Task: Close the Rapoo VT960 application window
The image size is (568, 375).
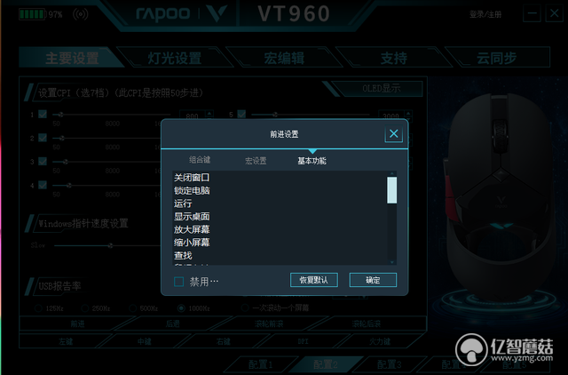Action: (554, 14)
